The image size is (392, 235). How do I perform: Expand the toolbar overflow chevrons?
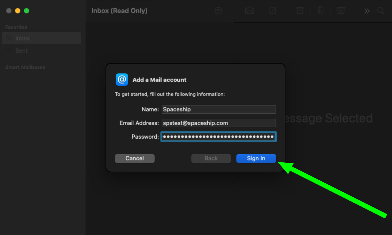tap(366, 11)
